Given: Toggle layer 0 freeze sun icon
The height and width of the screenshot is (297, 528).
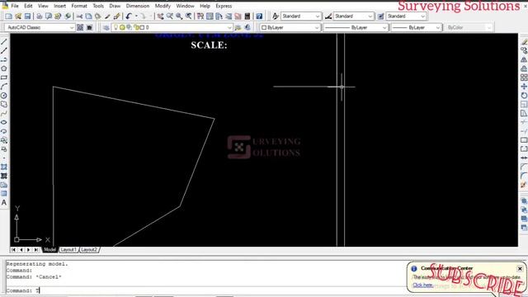Looking at the screenshot, I should point(123,27).
